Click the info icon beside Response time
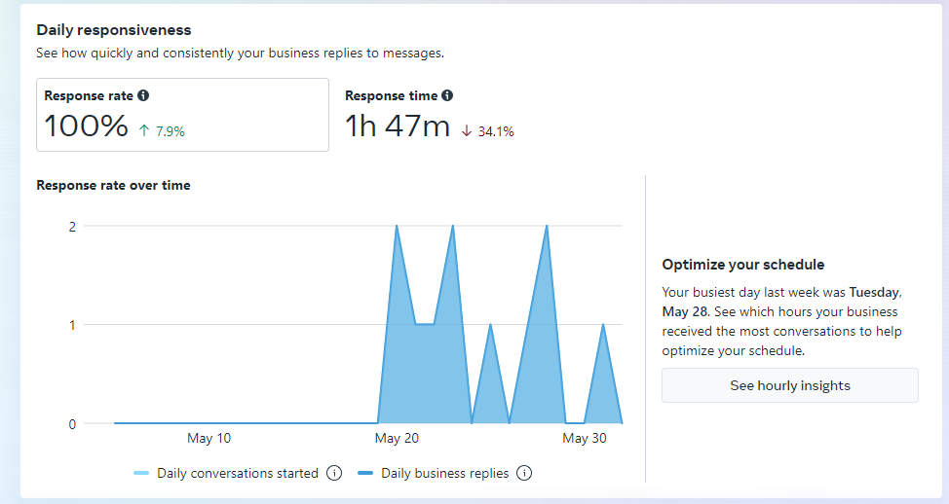This screenshot has width=949, height=504. (x=447, y=95)
